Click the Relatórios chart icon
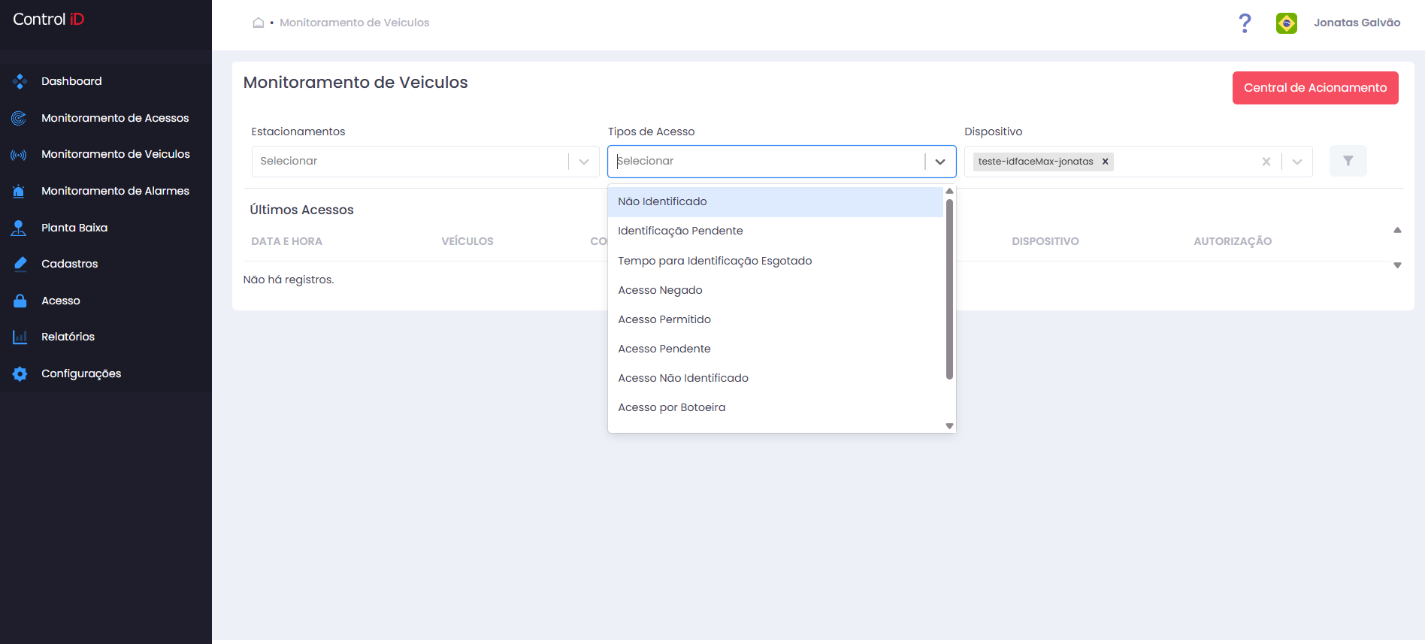The image size is (1425, 644). coord(20,337)
